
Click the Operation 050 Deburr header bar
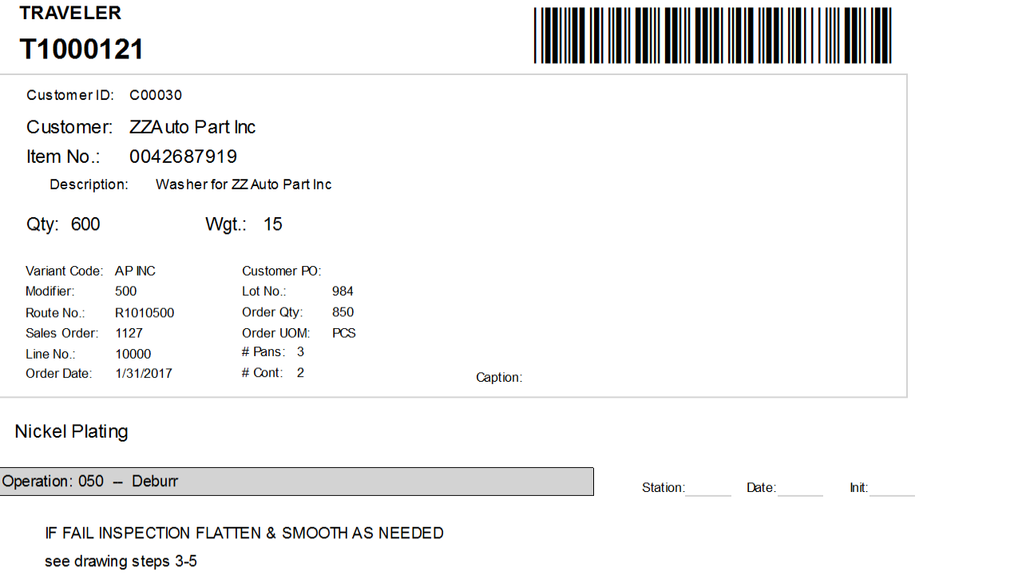(296, 482)
